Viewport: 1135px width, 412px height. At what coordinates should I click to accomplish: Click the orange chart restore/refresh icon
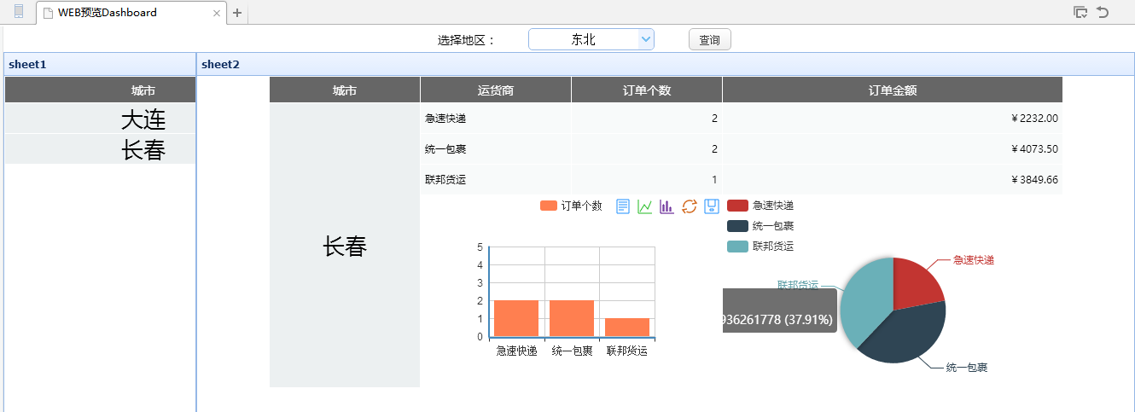coord(690,206)
